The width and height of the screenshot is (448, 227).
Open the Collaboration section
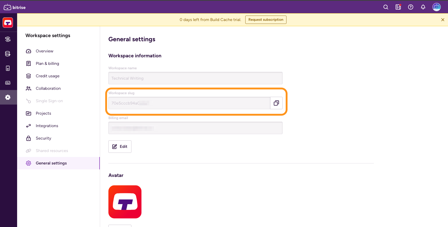pos(48,88)
